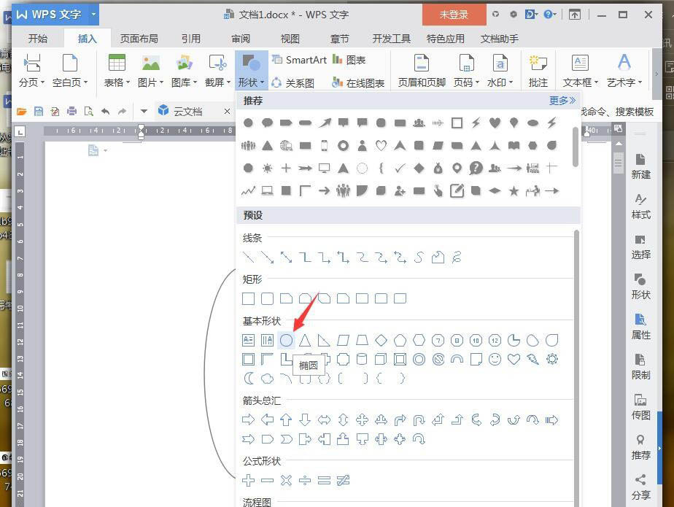This screenshot has width=674, height=507.
Task: Click the 未登录 login button
Action: (x=454, y=14)
